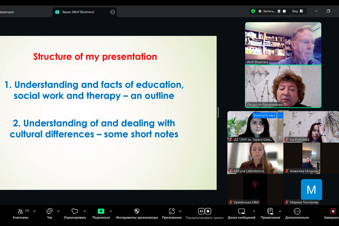The image size is (339, 226).
Task: Open the Дополнительно more options menu
Action: click(x=297, y=212)
